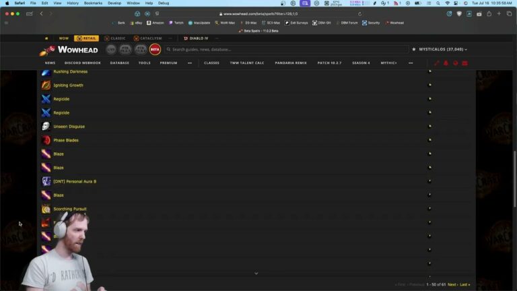This screenshot has width=517, height=291.
Task: Select the red Beta version icon
Action: click(155, 49)
